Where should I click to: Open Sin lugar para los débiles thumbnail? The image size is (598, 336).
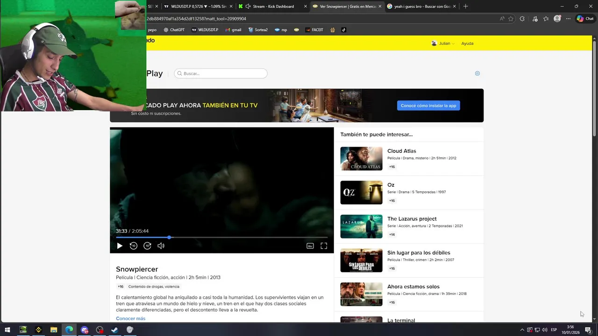point(361,260)
